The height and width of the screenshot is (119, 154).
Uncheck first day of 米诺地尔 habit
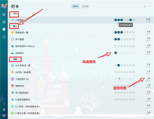pyautogui.click(x=115, y=53)
